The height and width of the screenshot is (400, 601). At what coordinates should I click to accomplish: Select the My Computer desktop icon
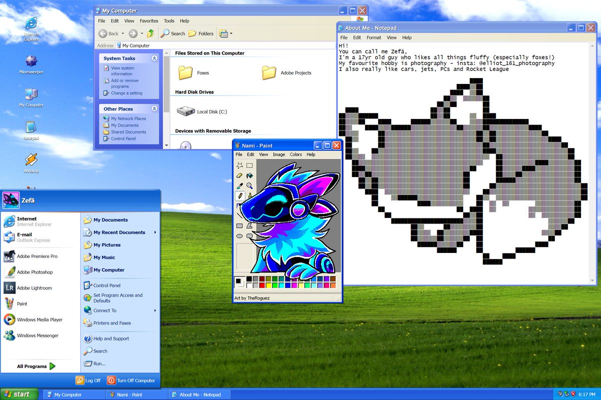(x=31, y=97)
